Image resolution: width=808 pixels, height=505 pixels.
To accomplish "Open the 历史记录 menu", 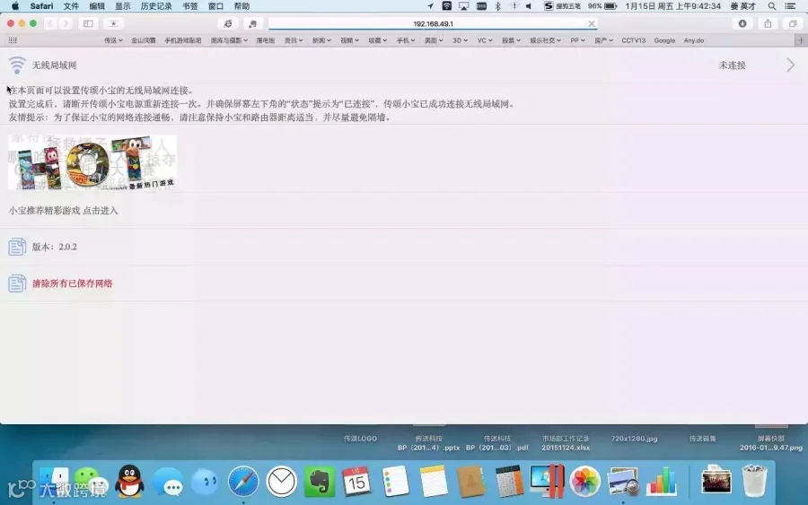I will tap(156, 6).
